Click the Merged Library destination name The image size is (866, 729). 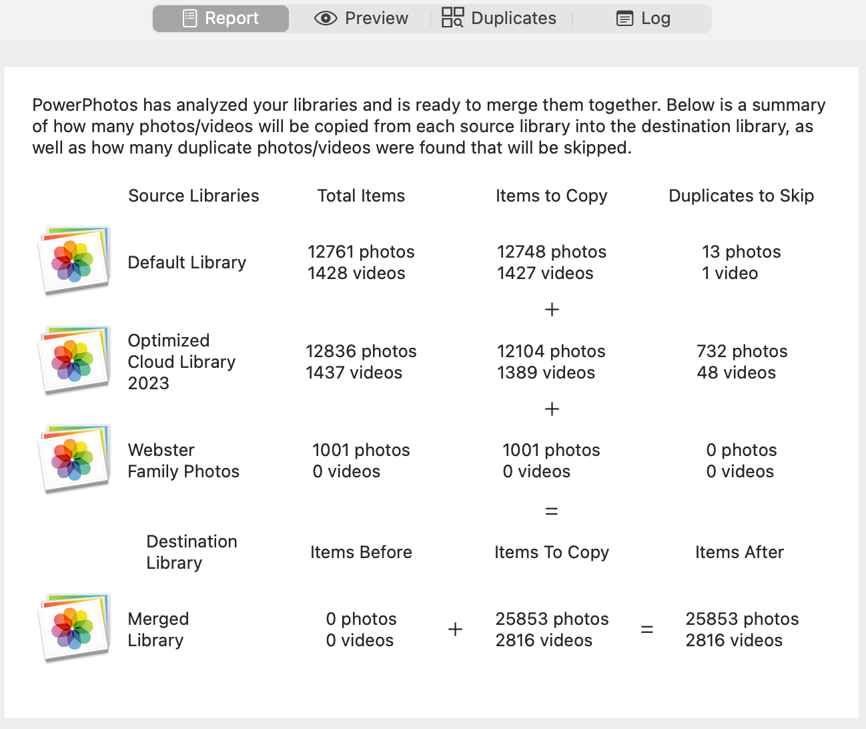click(x=158, y=630)
